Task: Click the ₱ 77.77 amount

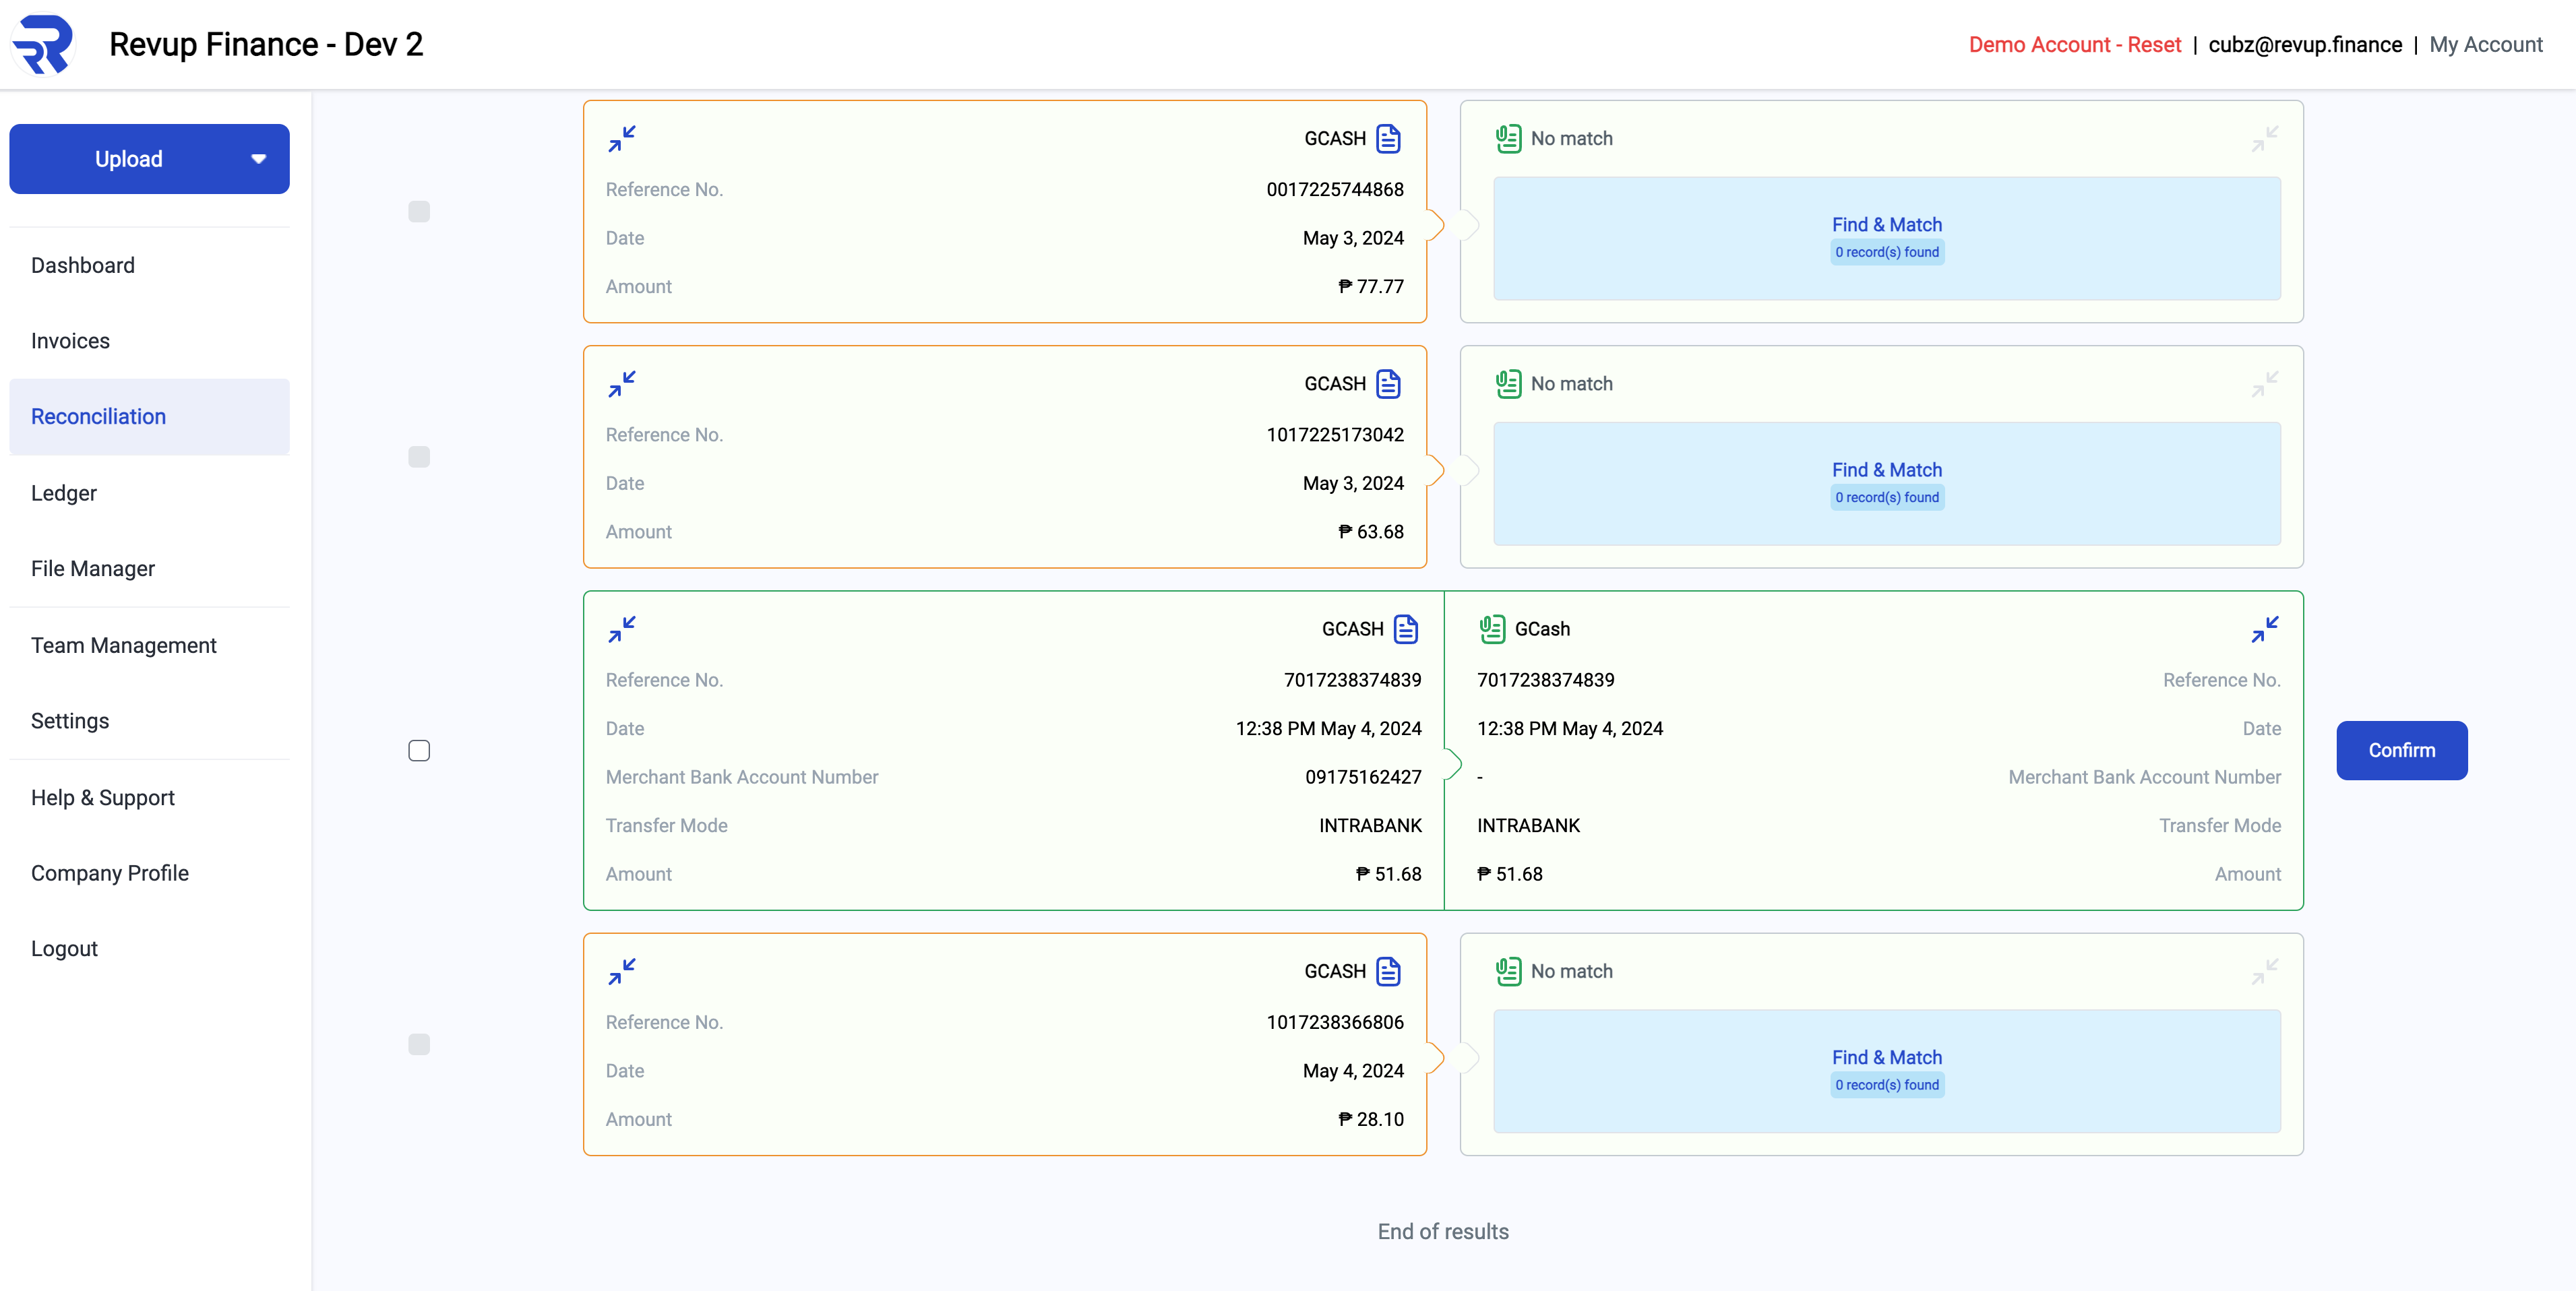Action: tap(1370, 287)
